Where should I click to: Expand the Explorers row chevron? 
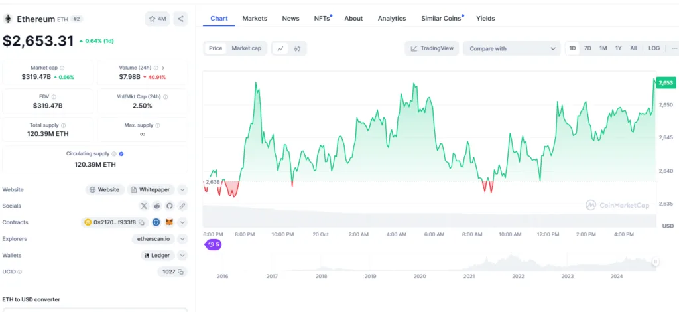182,239
